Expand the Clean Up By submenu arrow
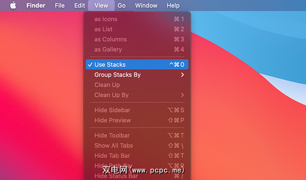 [x=182, y=95]
